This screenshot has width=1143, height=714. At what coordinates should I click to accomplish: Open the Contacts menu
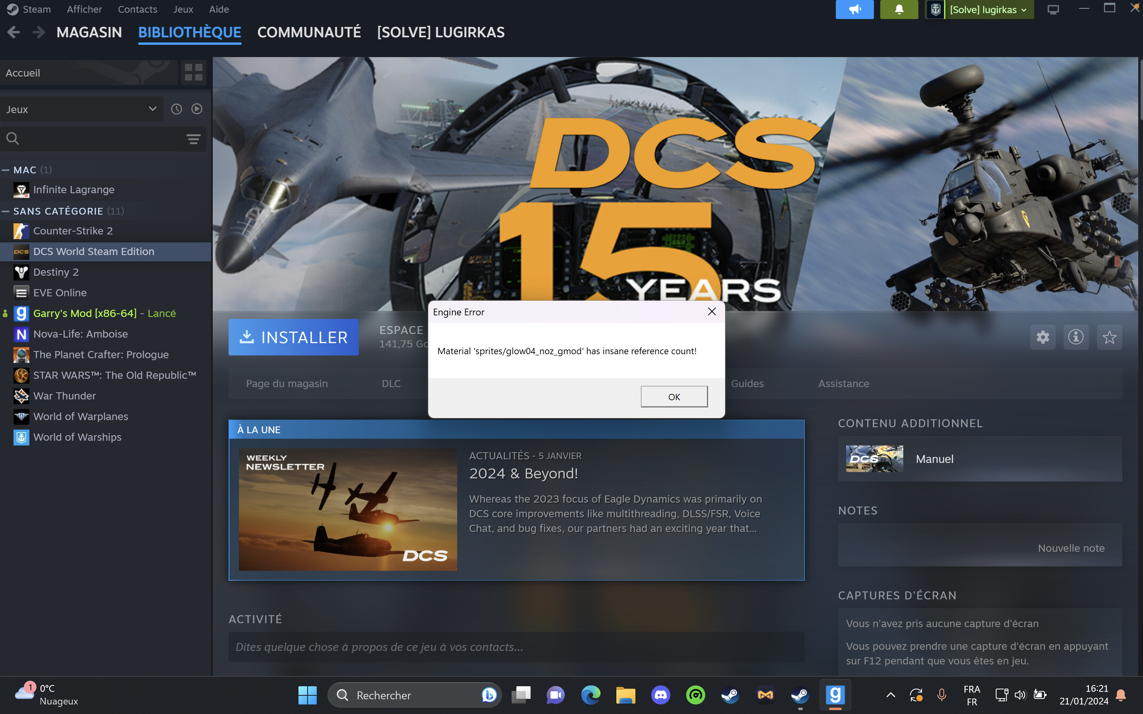pyautogui.click(x=137, y=10)
